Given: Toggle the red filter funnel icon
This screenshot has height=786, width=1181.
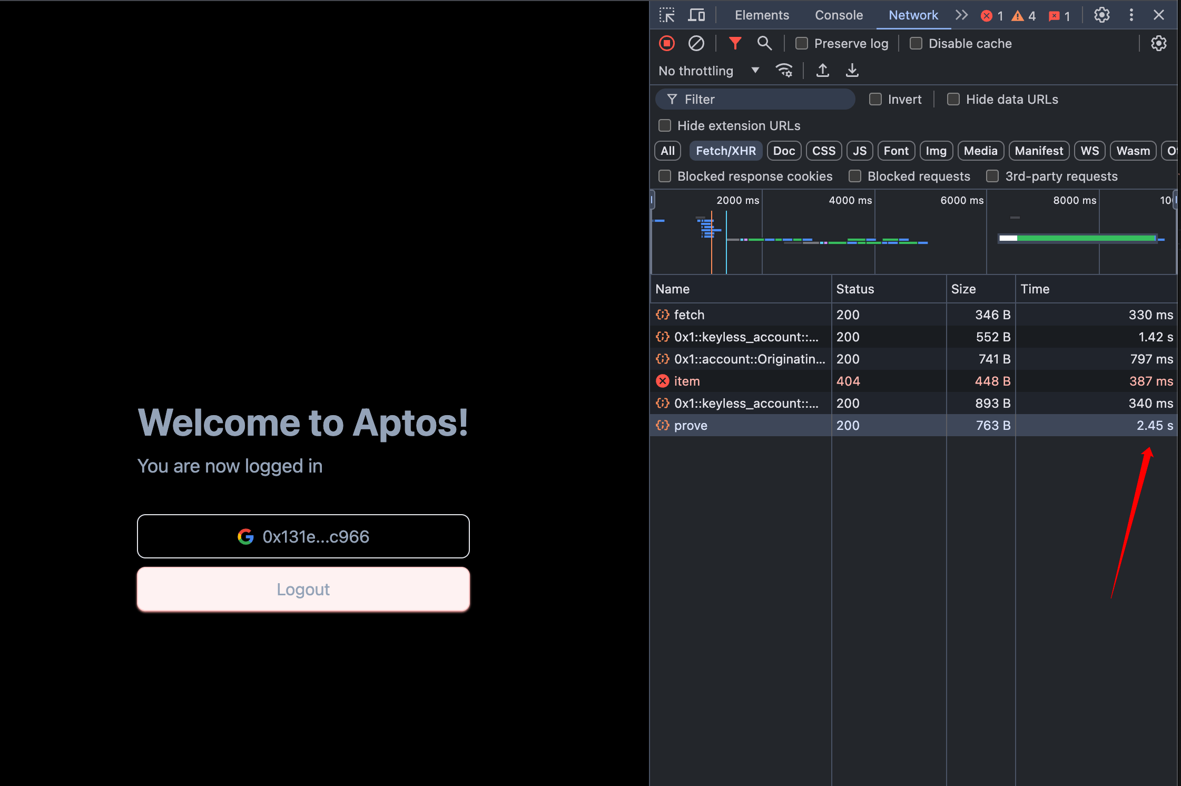Looking at the screenshot, I should (x=735, y=43).
